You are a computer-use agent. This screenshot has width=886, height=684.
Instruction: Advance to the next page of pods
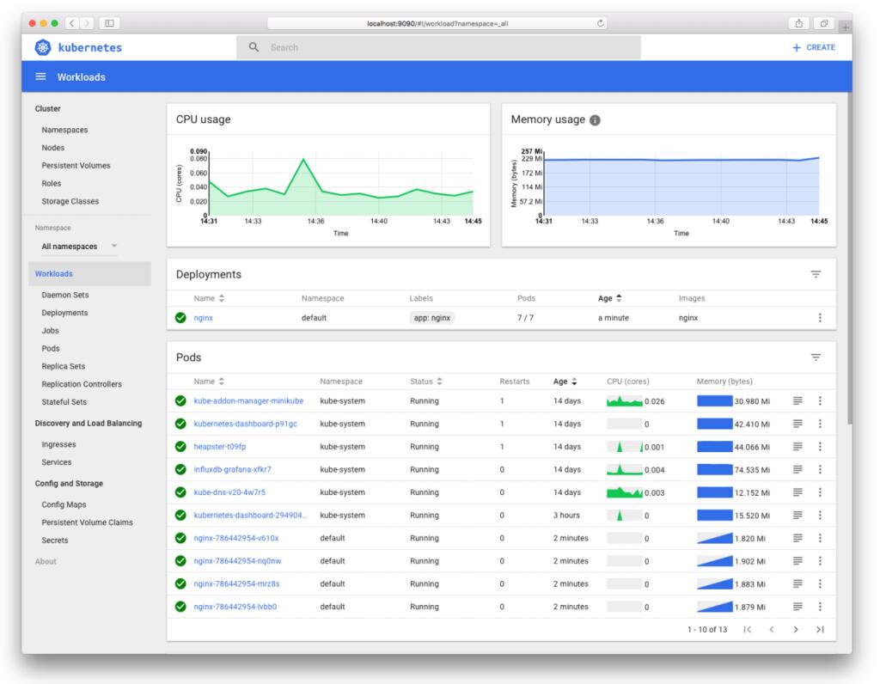coord(796,629)
